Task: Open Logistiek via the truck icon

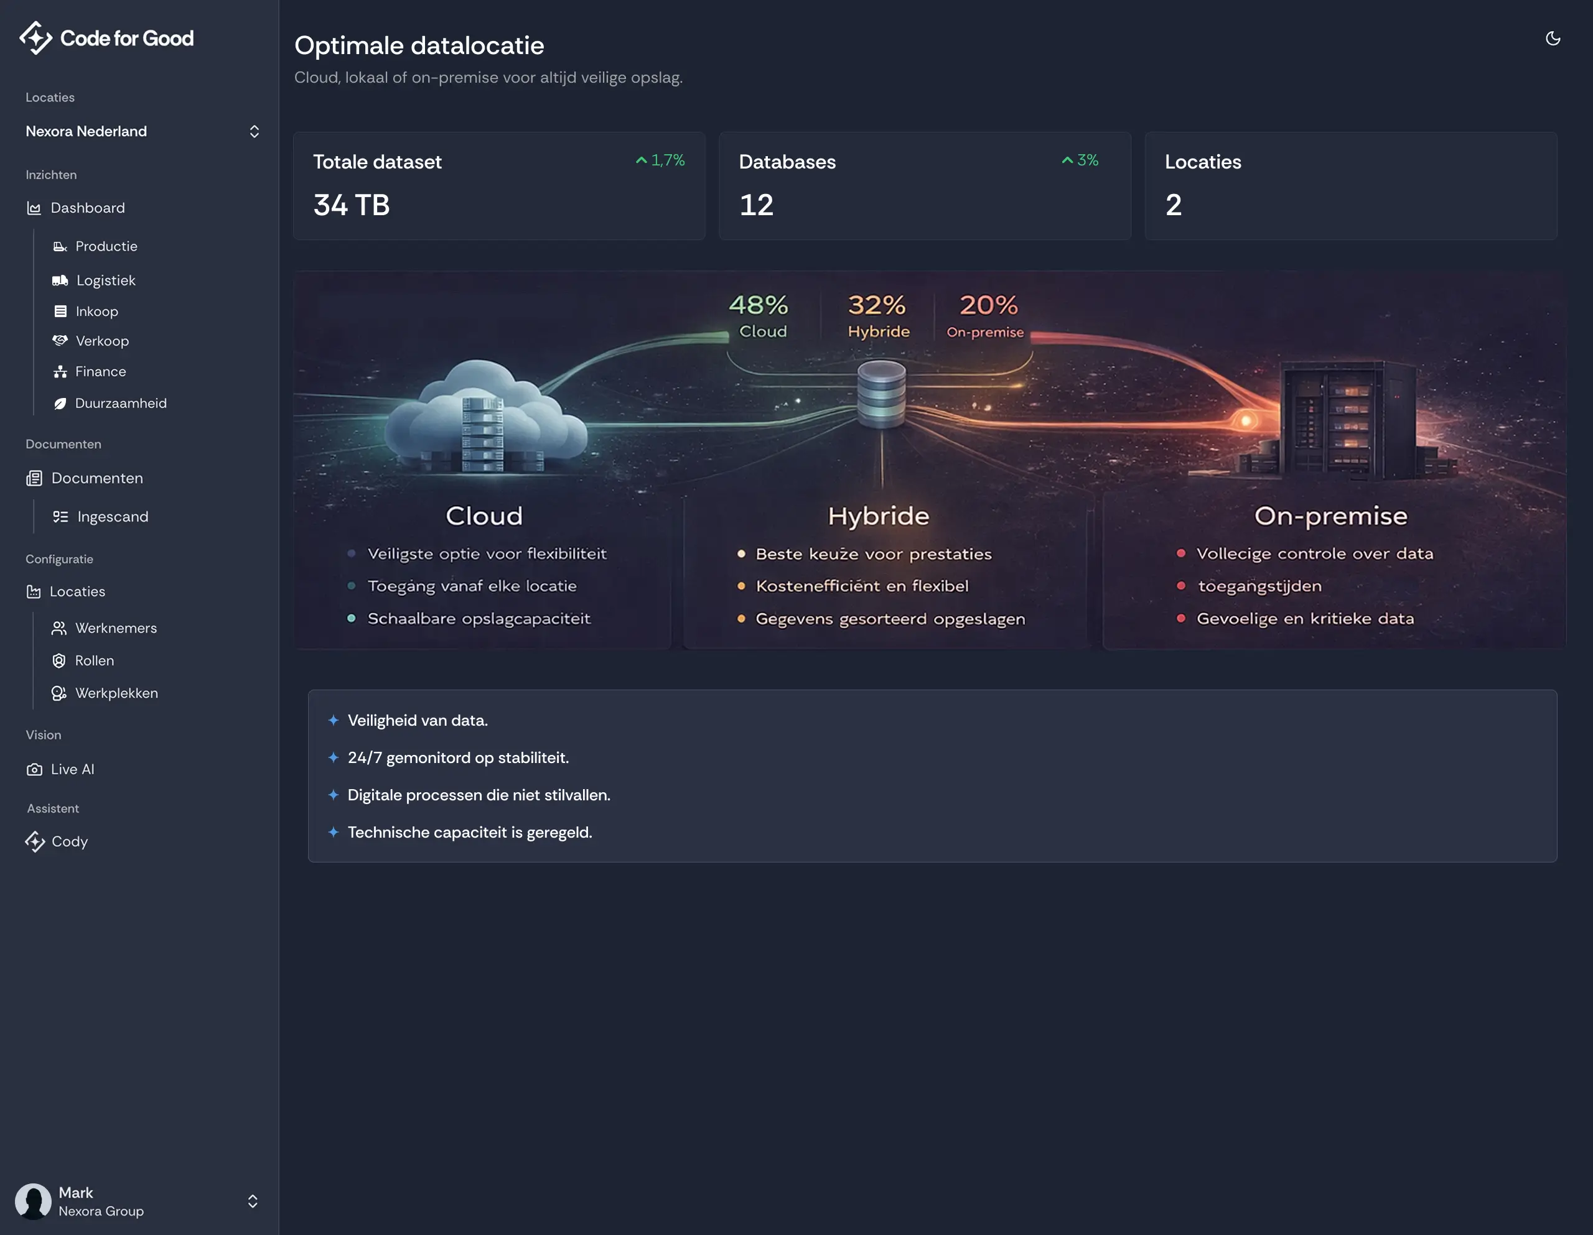Action: pyautogui.click(x=60, y=280)
